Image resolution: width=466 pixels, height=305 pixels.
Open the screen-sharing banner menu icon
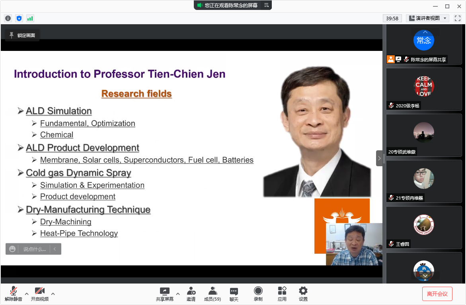click(266, 5)
